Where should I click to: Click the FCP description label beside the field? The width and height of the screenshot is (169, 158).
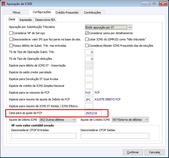[97, 93]
